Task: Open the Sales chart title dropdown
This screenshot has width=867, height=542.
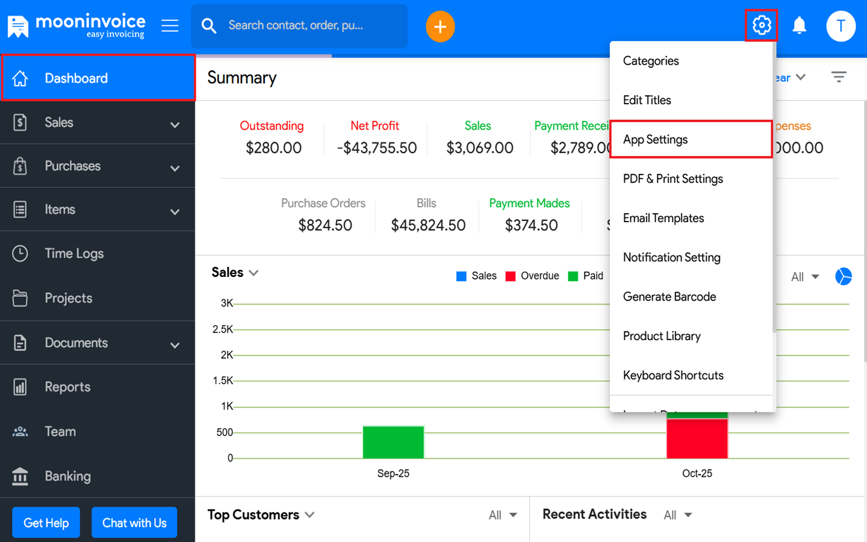Action: click(x=235, y=273)
